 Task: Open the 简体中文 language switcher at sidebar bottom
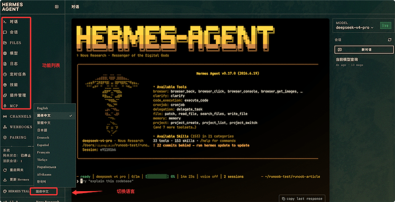point(43,192)
